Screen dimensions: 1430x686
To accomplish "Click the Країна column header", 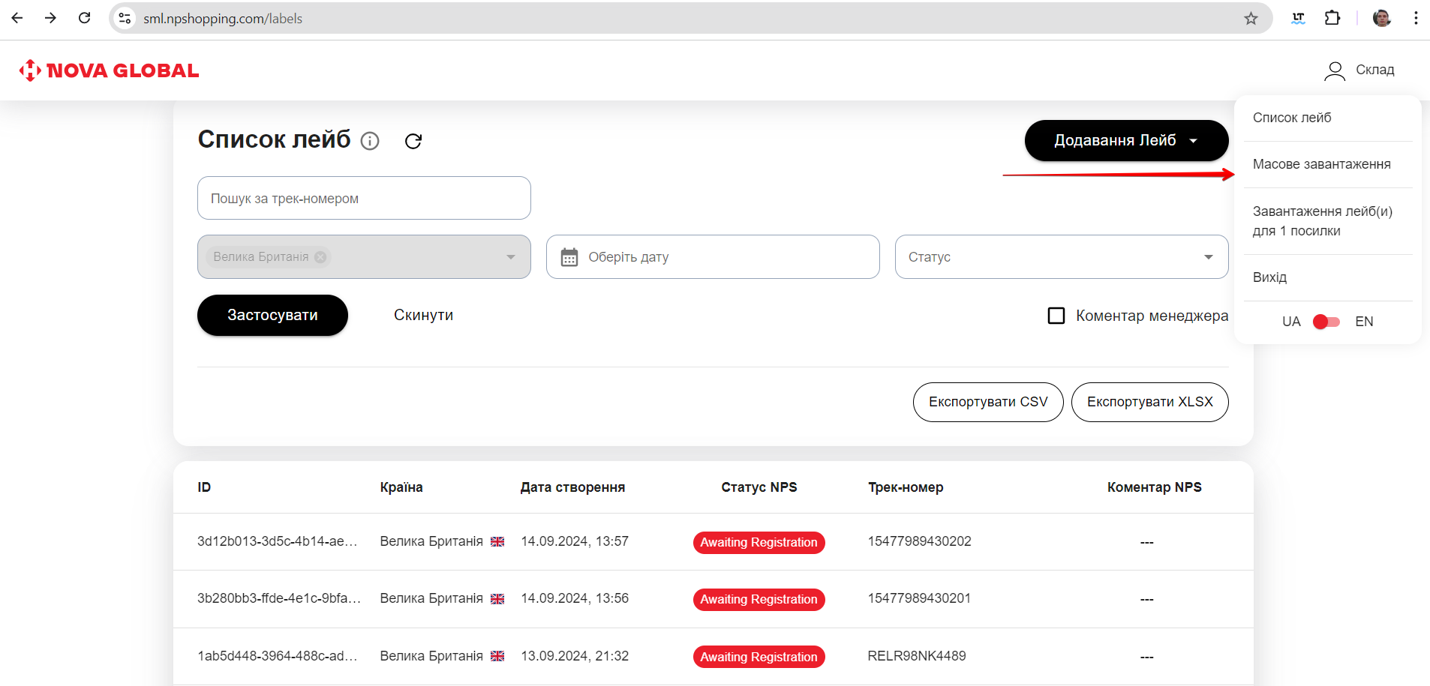I will click(401, 487).
